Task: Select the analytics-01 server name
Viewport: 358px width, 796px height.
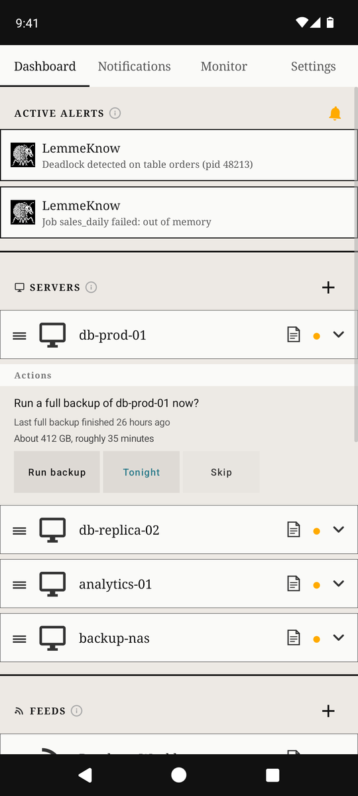Action: pyautogui.click(x=115, y=584)
